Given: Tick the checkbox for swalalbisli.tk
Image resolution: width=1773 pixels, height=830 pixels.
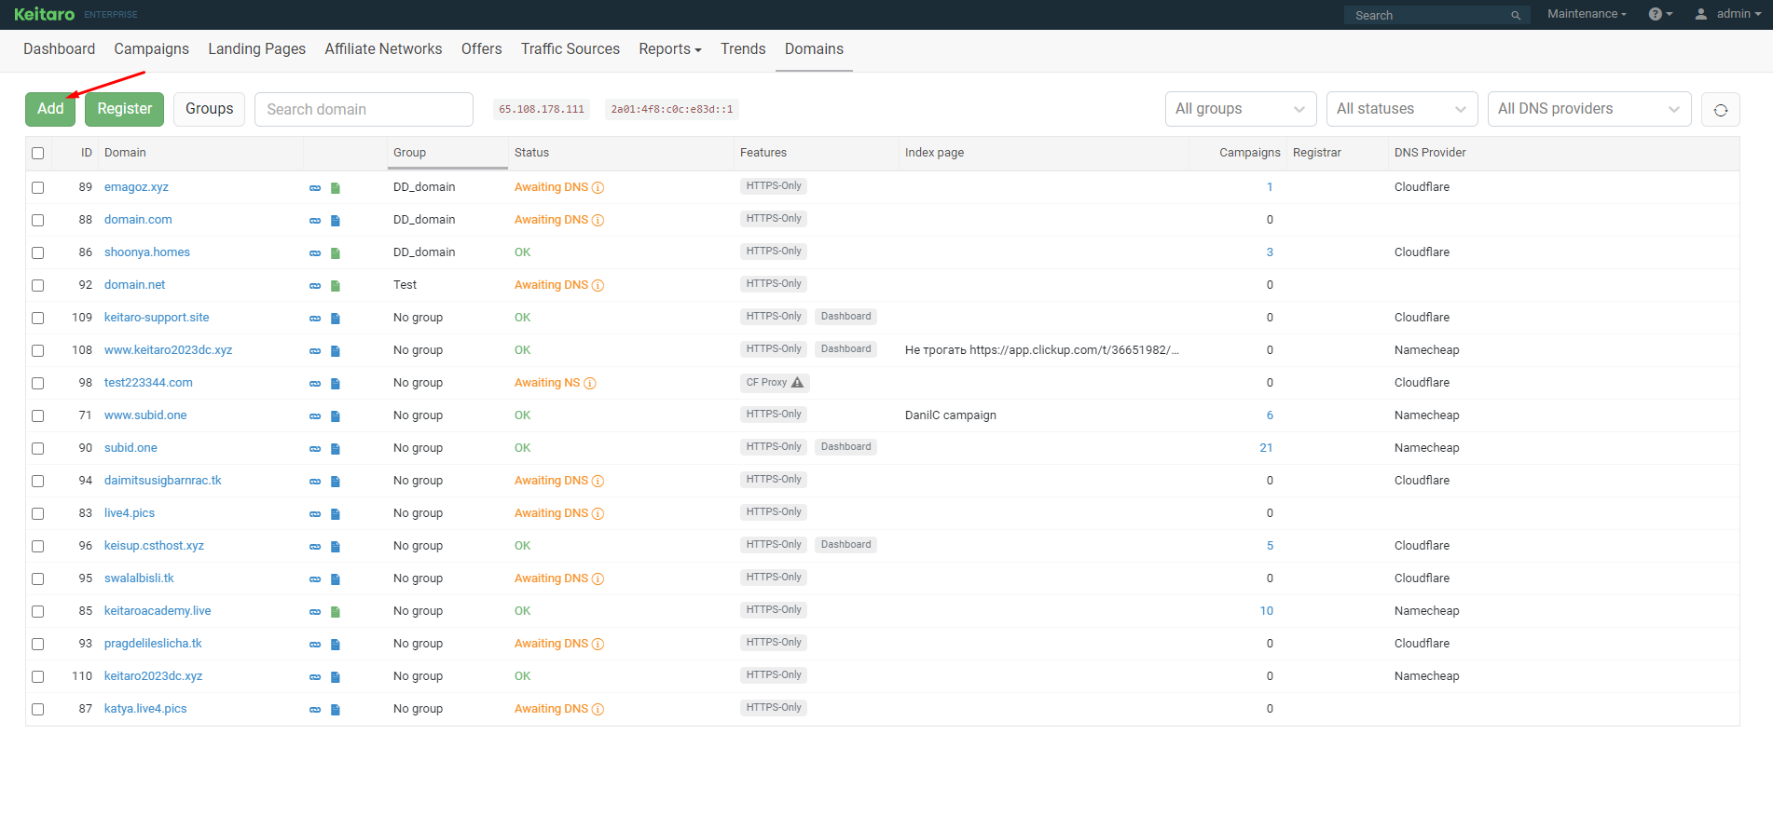Looking at the screenshot, I should tap(38, 578).
